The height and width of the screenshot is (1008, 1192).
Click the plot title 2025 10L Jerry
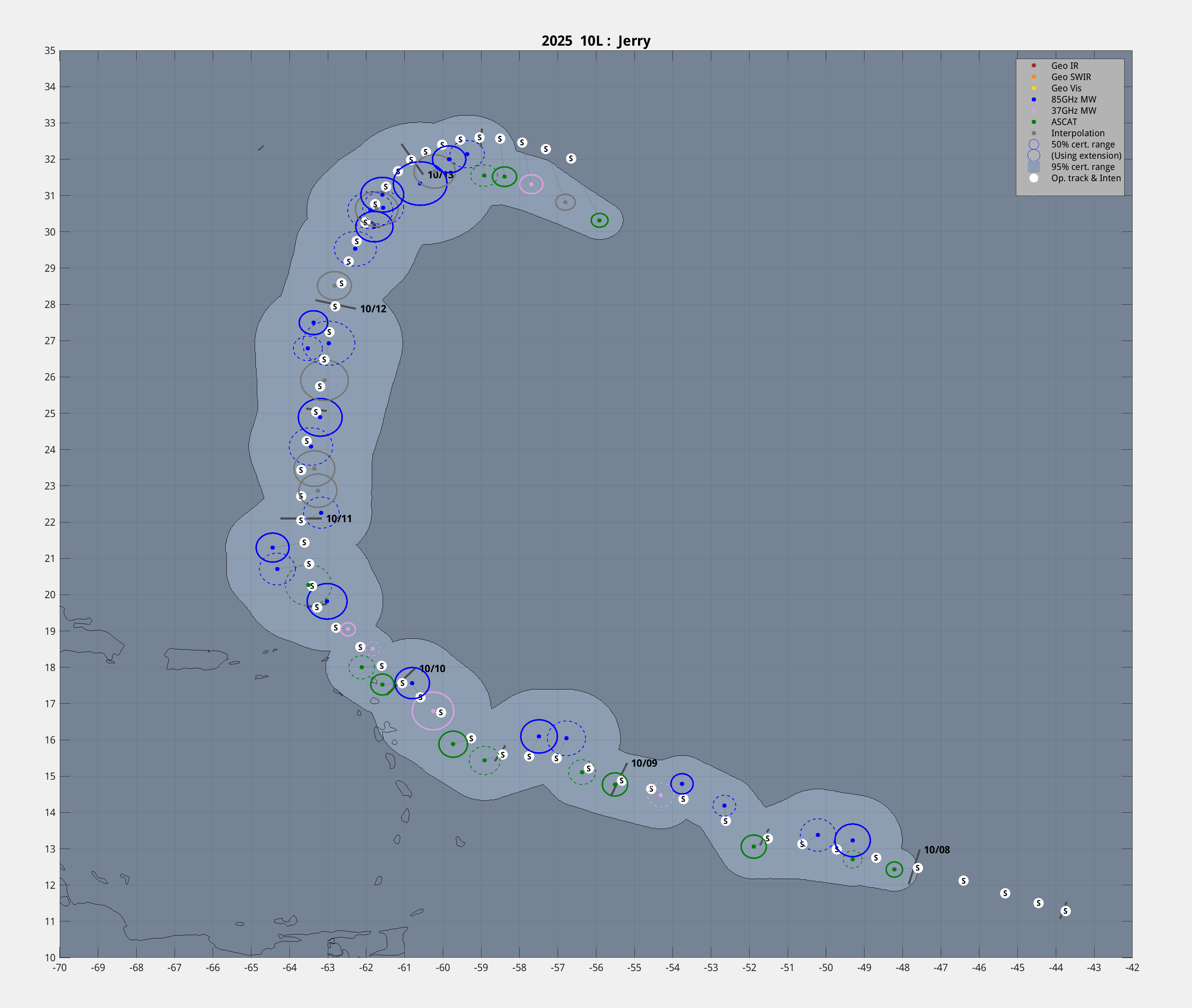(596, 41)
